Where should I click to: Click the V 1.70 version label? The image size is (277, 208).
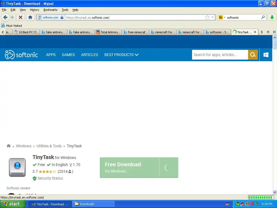point(75,165)
